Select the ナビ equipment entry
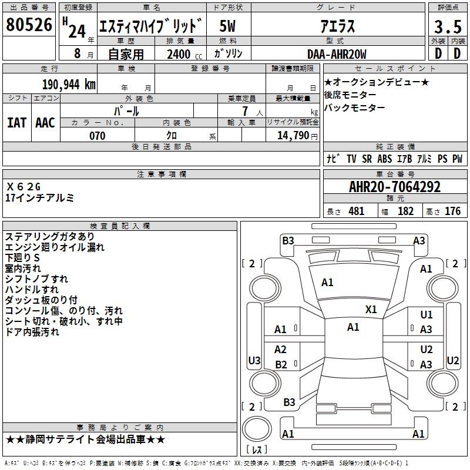The image size is (470, 470). click(333, 159)
